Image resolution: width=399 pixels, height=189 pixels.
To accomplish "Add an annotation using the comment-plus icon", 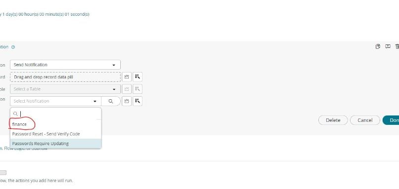I will click(x=388, y=46).
